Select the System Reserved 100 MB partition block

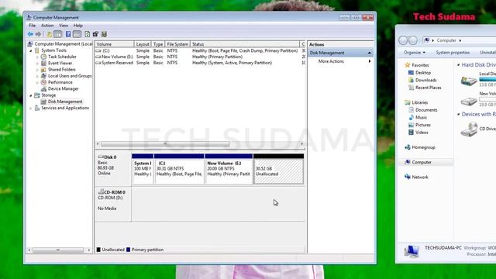pyautogui.click(x=143, y=169)
